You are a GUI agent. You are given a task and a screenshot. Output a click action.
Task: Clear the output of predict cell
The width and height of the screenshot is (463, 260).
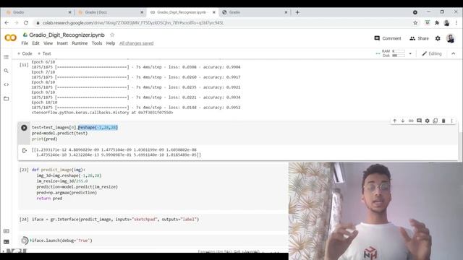point(25,150)
